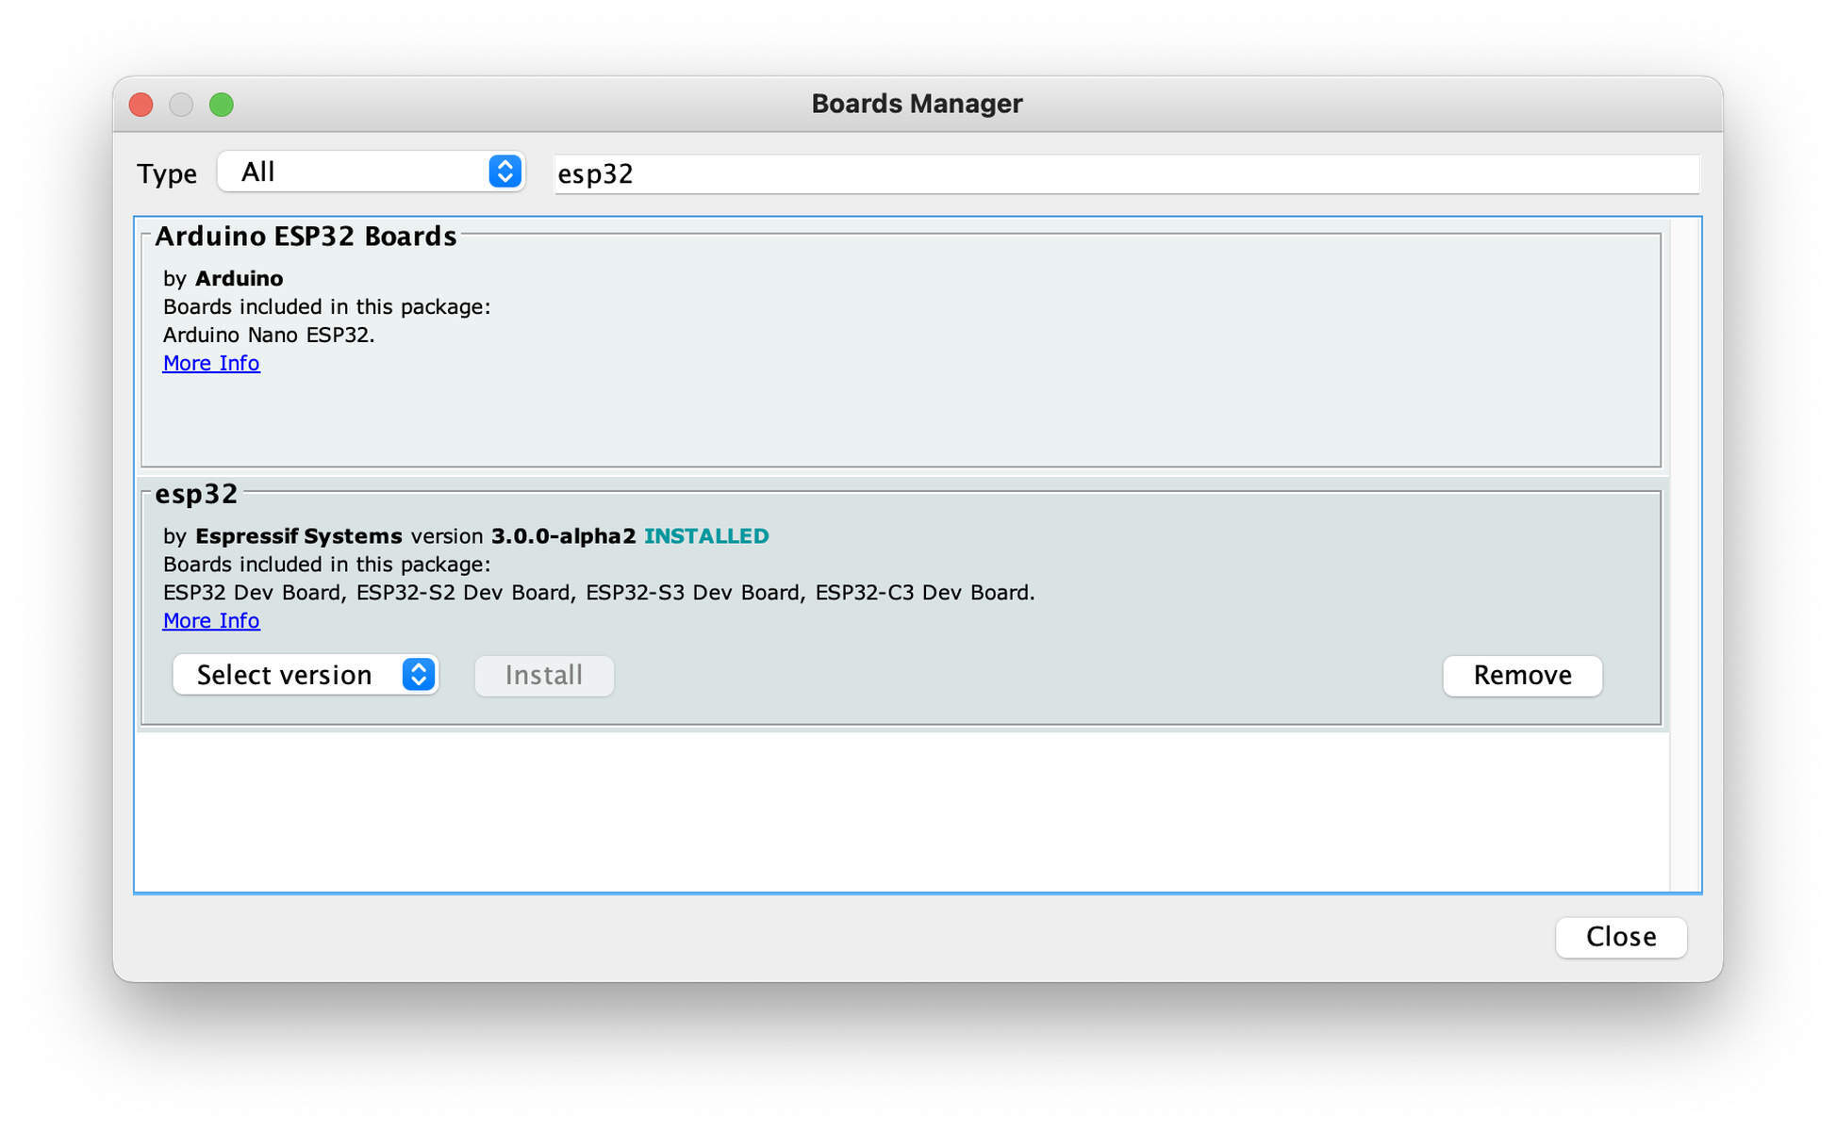Open More Info link for esp32 by Espressif
This screenshot has width=1836, height=1131.
pyautogui.click(x=211, y=620)
